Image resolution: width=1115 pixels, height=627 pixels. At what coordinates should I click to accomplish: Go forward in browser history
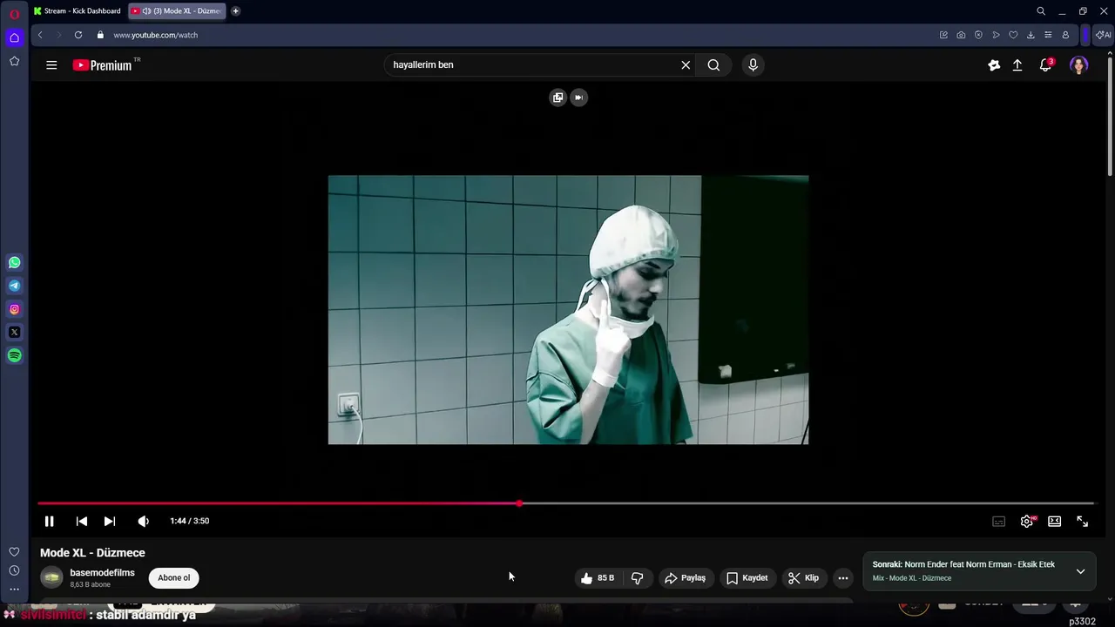[59, 35]
